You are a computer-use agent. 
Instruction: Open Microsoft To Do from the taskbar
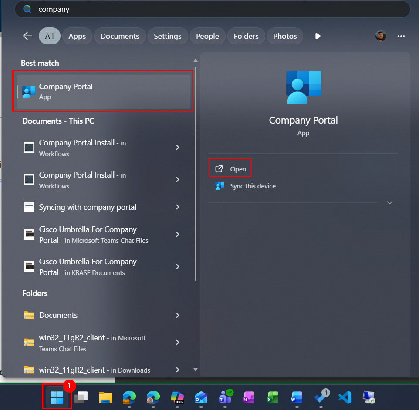[x=322, y=396]
